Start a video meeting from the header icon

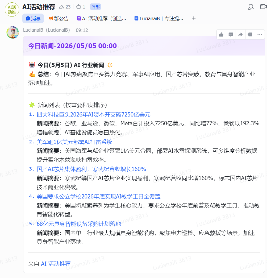tap(264, 7)
